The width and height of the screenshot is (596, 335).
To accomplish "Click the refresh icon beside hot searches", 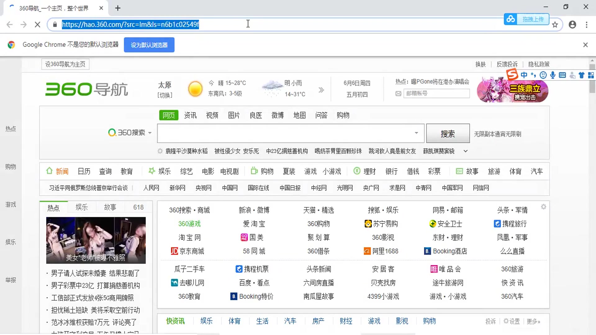I will [160, 151].
